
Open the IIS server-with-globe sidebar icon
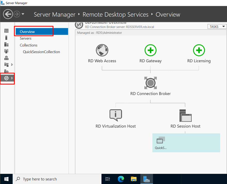(6, 71)
